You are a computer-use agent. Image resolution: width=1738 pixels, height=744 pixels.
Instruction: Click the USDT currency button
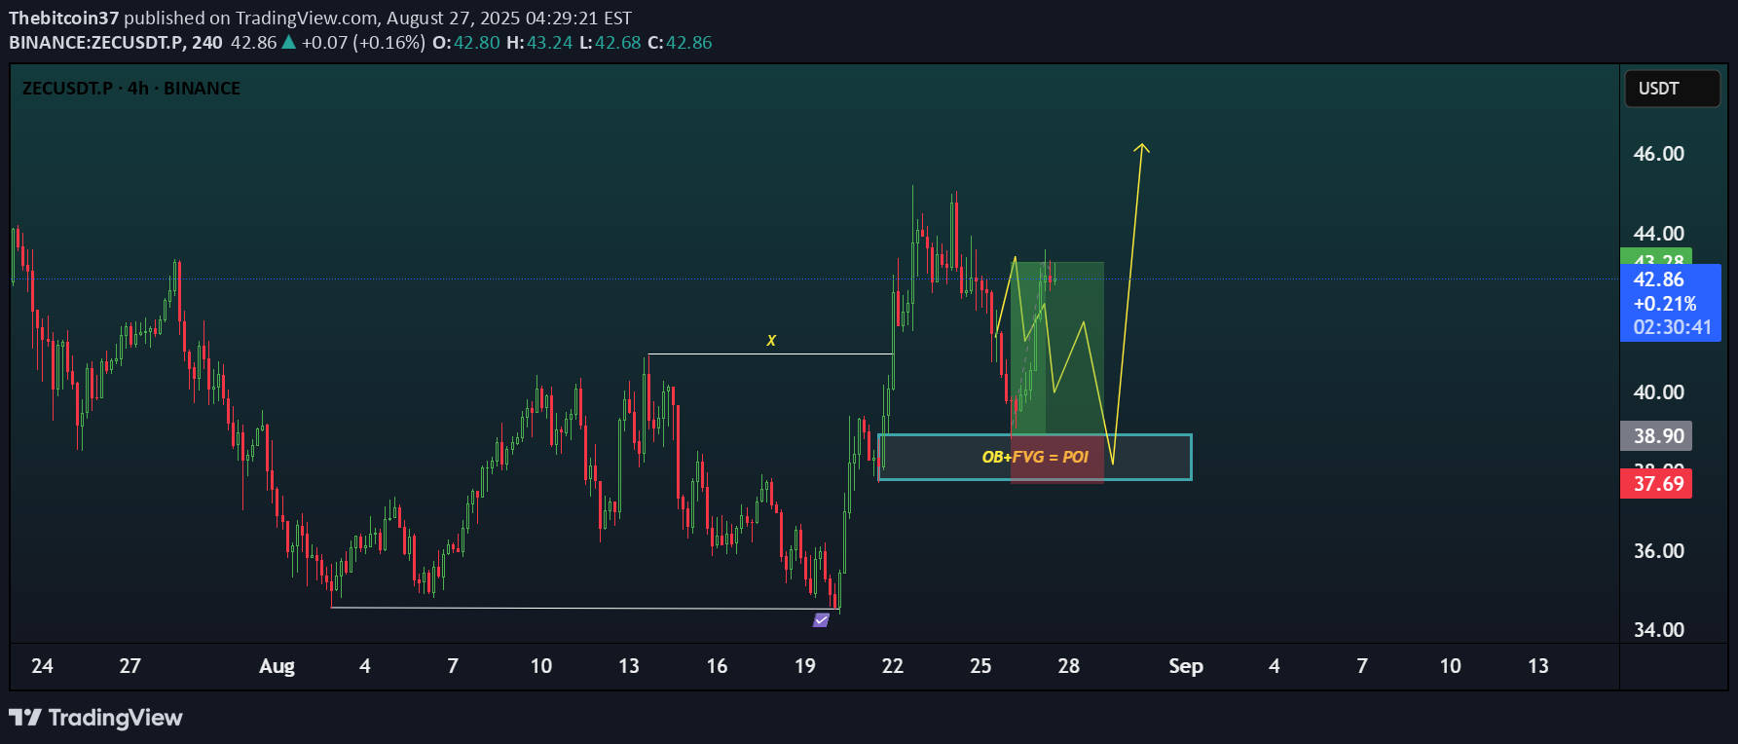pos(1672,89)
